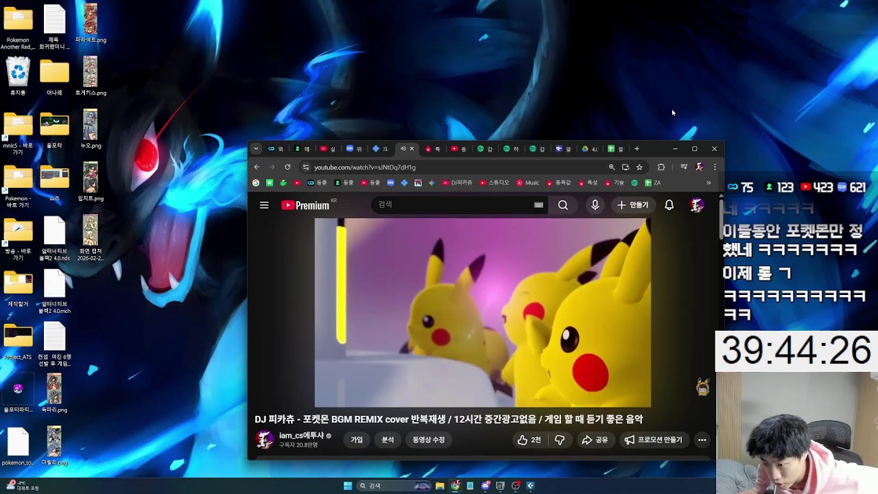Click the YouTube search magnifier button
This screenshot has width=878, height=494.
click(x=563, y=205)
